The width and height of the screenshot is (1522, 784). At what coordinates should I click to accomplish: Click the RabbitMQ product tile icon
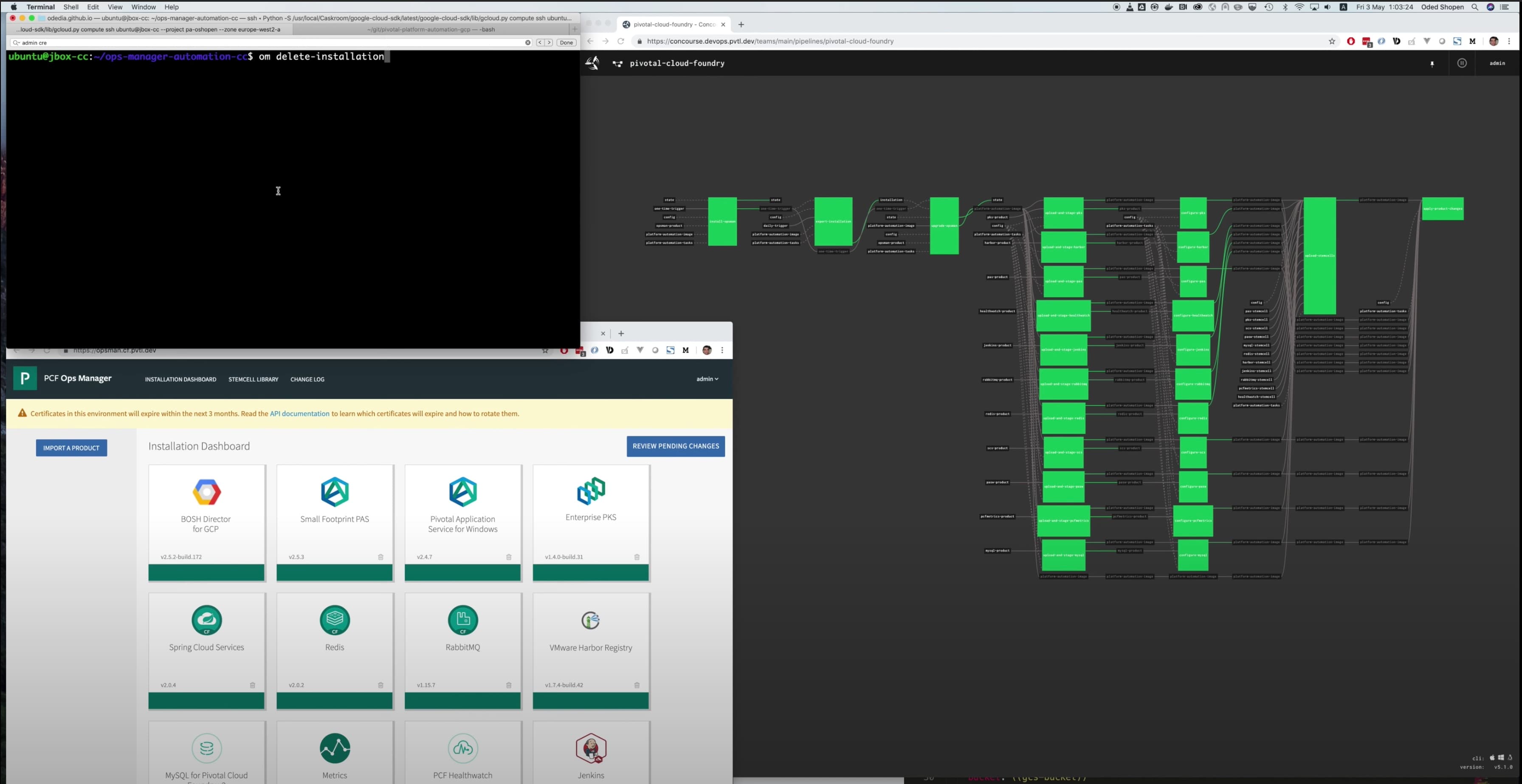(x=462, y=619)
